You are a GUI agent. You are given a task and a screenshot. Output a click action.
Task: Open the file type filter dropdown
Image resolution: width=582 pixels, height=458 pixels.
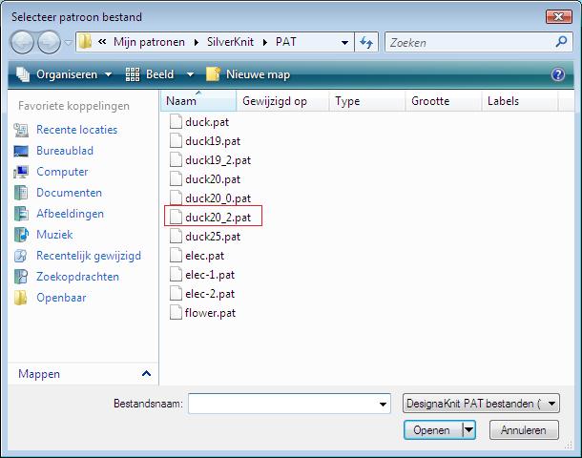point(553,404)
